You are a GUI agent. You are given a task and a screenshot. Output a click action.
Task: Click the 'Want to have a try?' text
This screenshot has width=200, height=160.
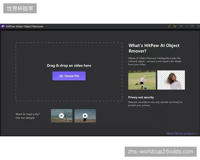[28, 114]
